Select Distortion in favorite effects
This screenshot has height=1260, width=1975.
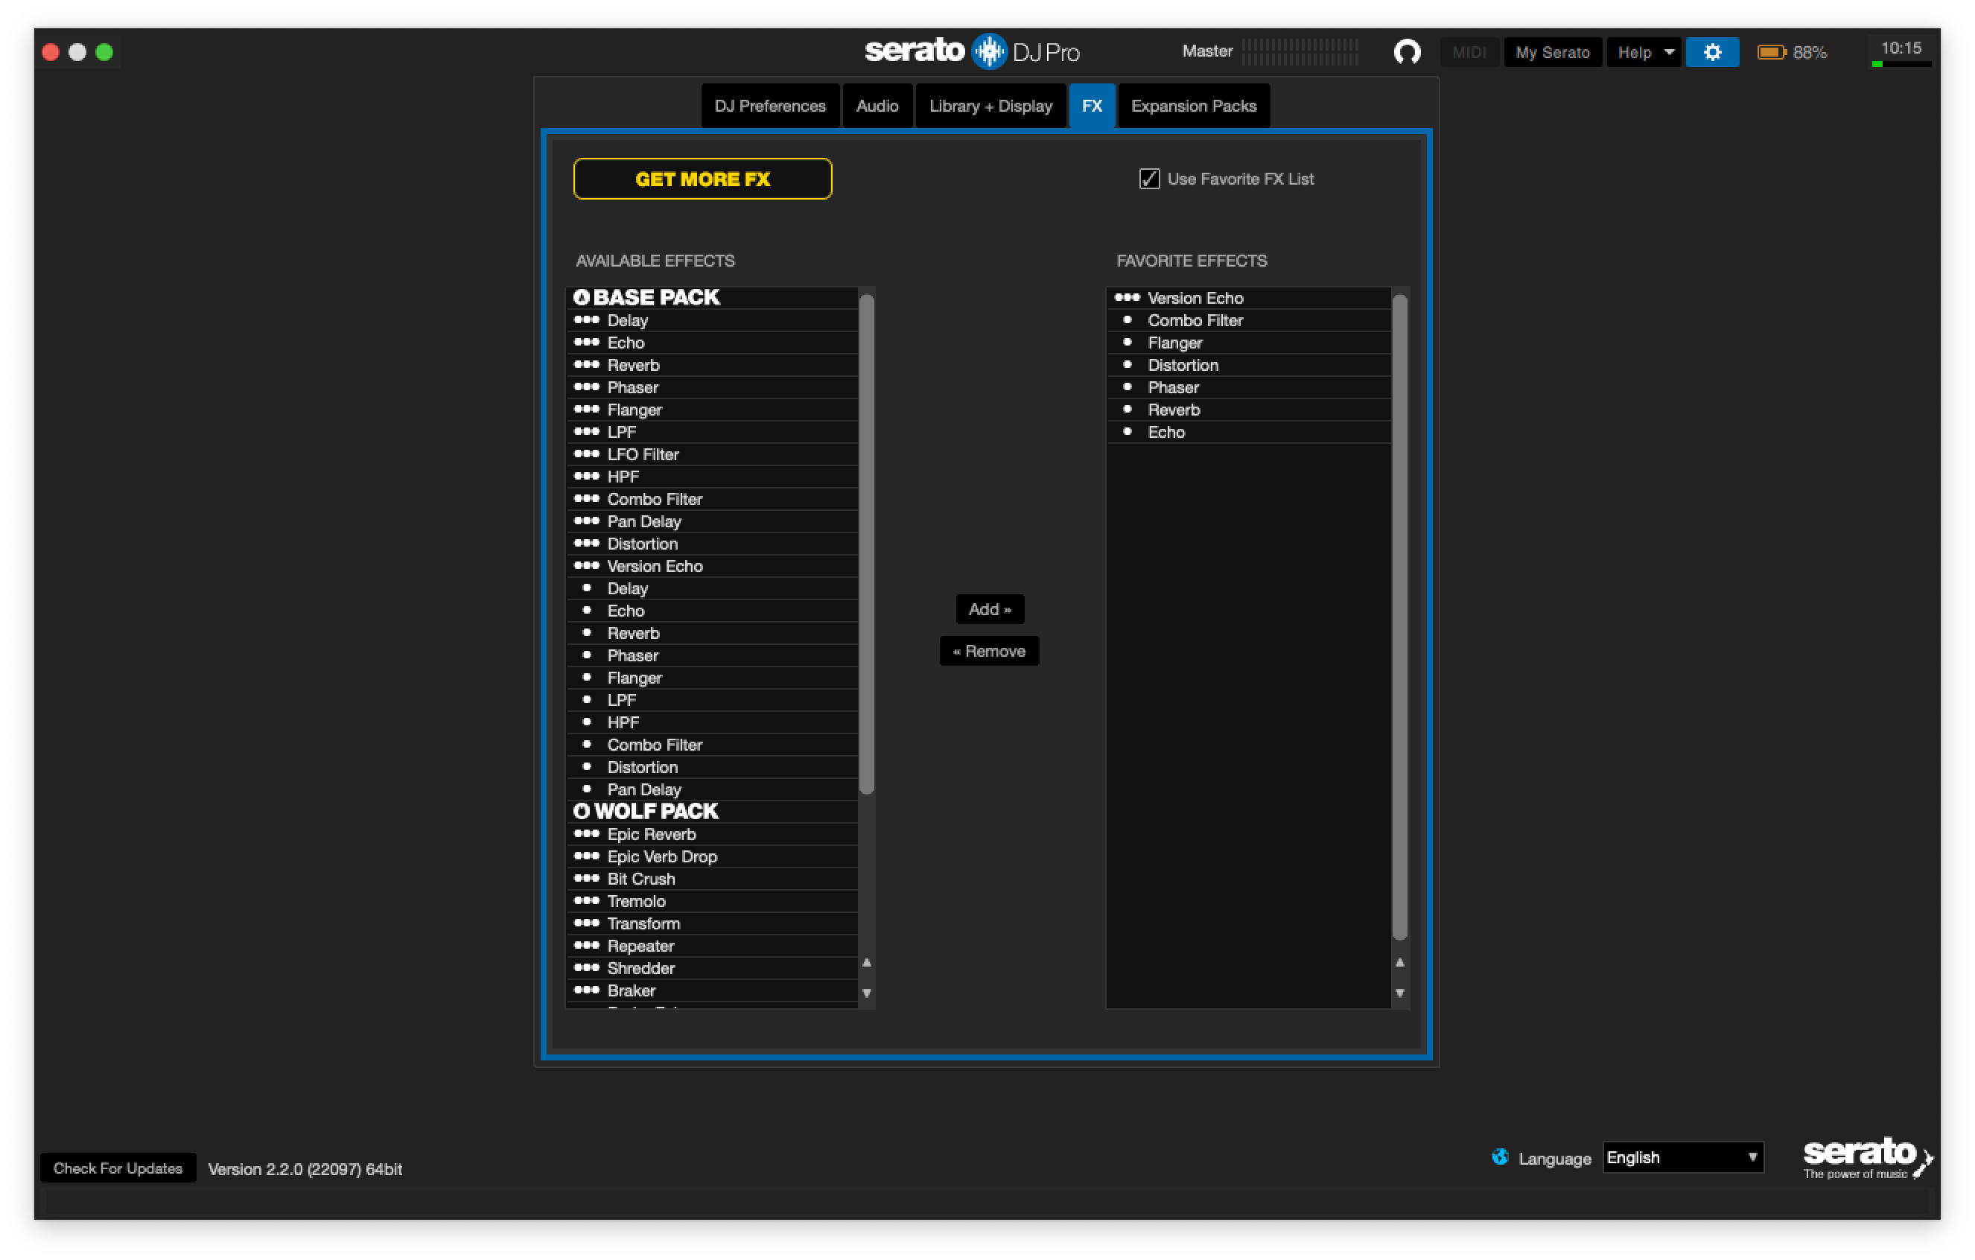pos(1248,365)
